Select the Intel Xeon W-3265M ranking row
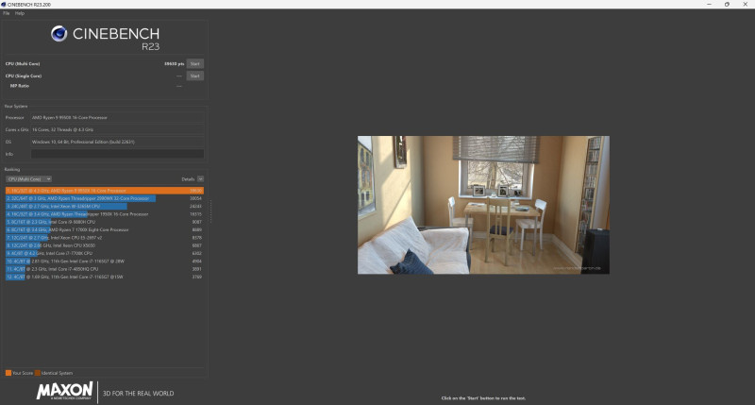The image size is (755, 405). [105, 206]
